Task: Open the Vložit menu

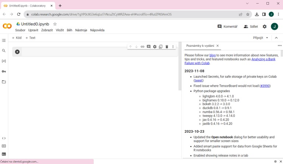Action: [x=60, y=30]
